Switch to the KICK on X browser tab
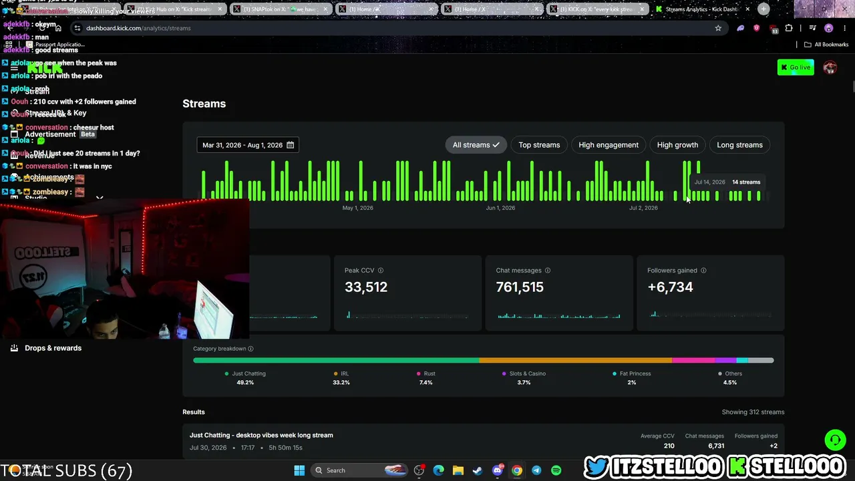The width and height of the screenshot is (855, 481). coord(596,9)
